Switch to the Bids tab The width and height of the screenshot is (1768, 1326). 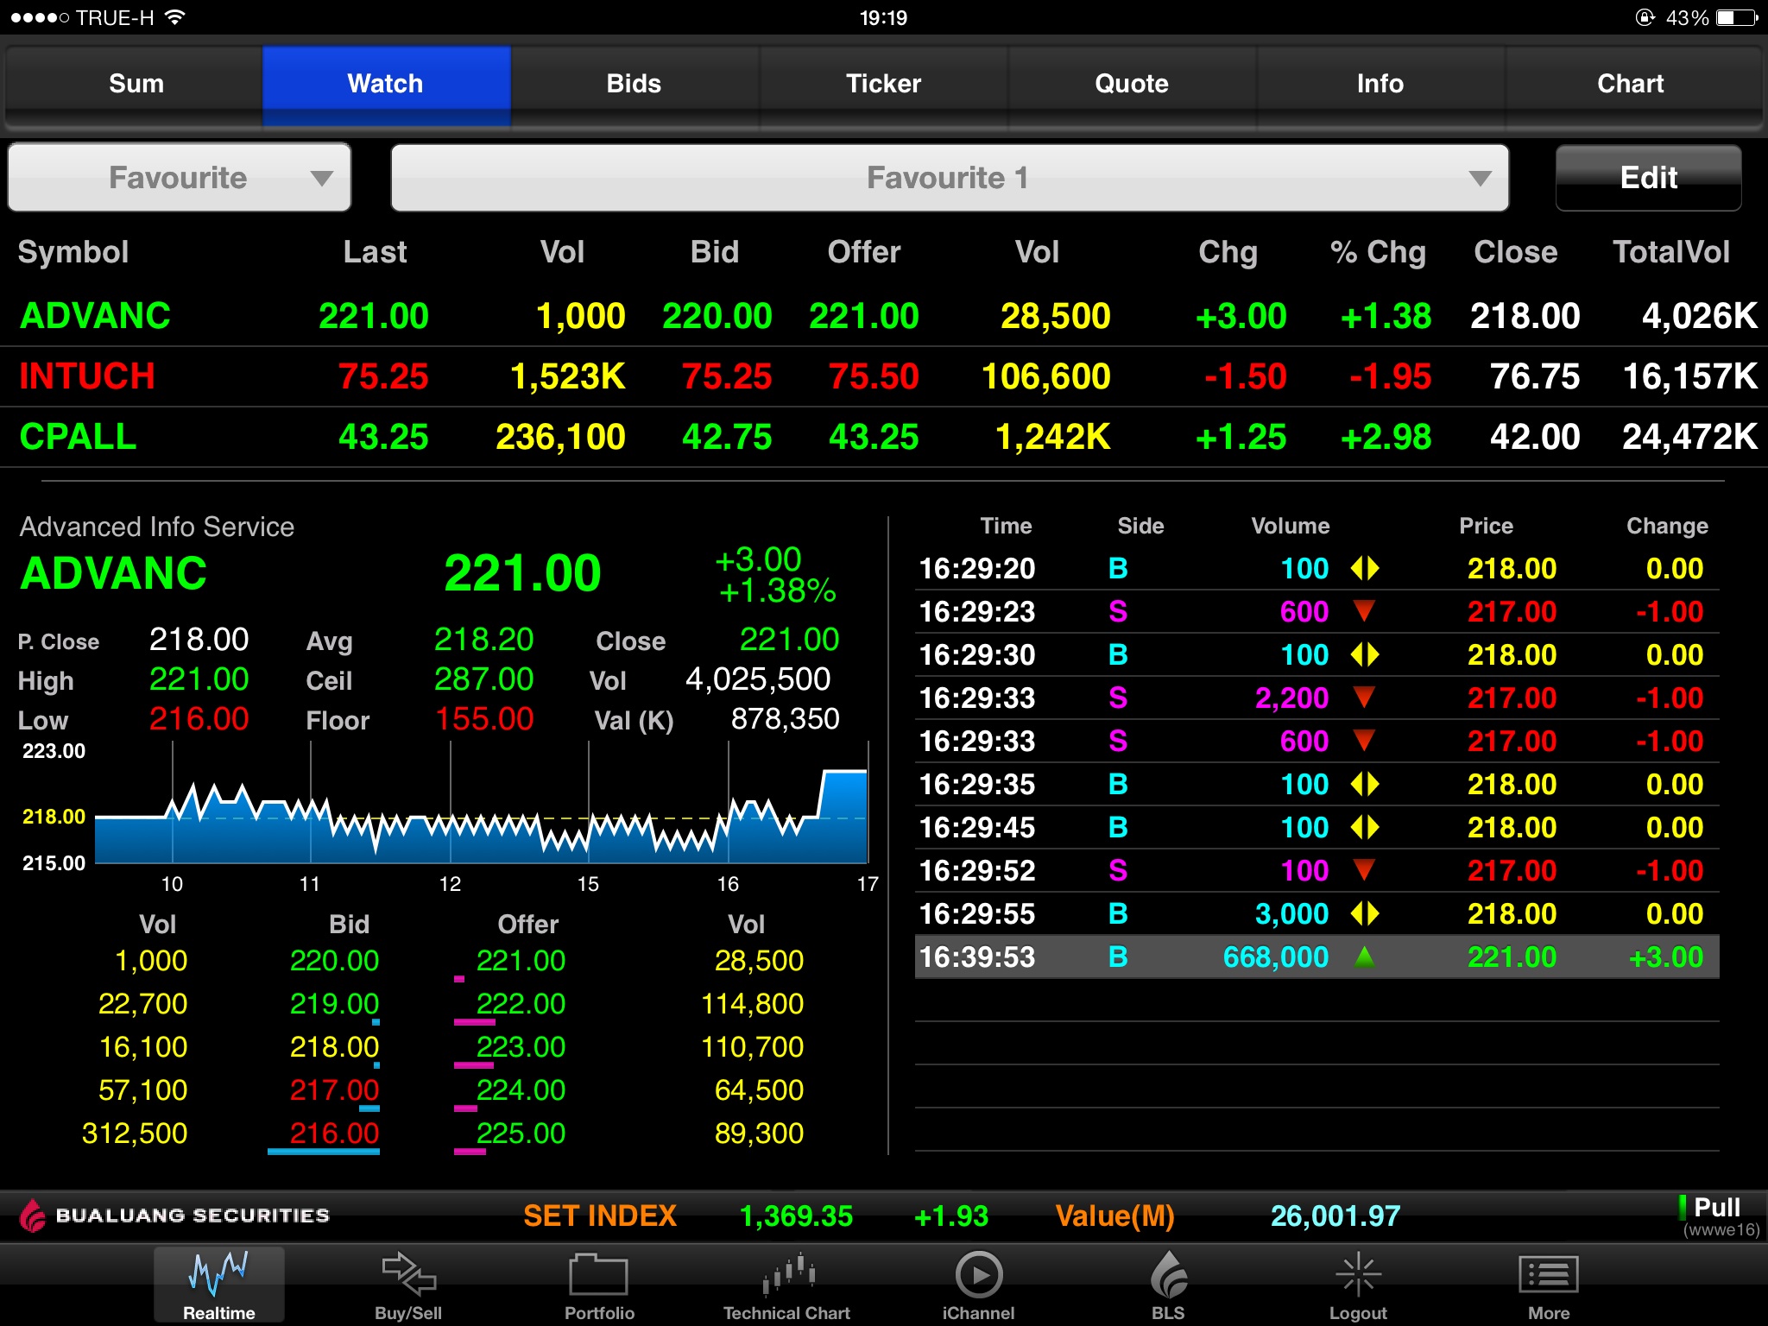pos(634,84)
